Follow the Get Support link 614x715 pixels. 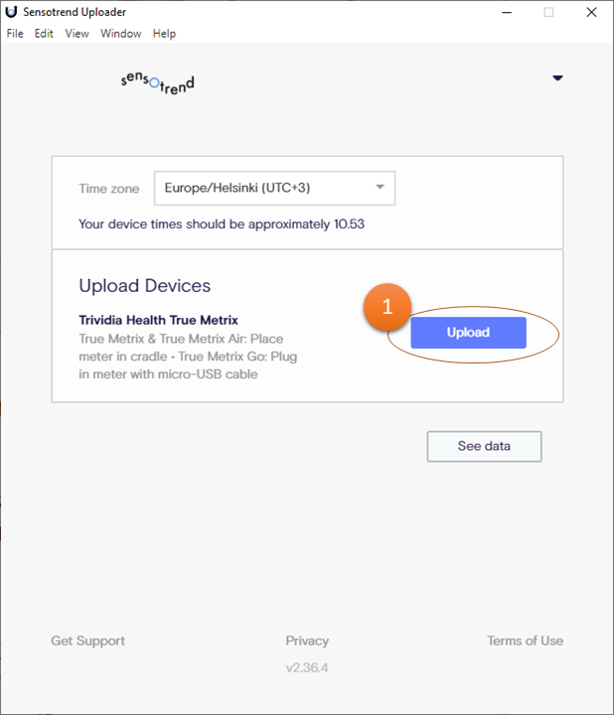click(88, 641)
